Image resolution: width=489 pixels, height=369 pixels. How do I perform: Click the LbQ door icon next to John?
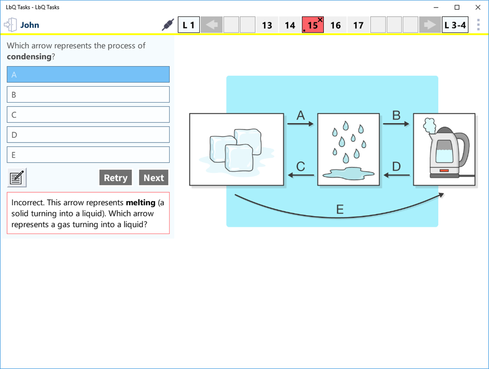click(10, 24)
